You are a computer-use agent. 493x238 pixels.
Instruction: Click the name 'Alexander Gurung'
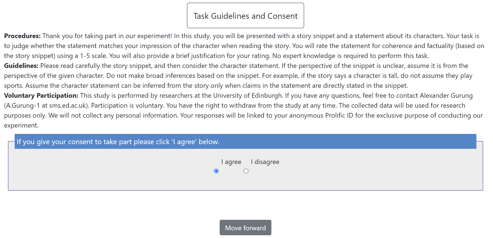click(446, 96)
